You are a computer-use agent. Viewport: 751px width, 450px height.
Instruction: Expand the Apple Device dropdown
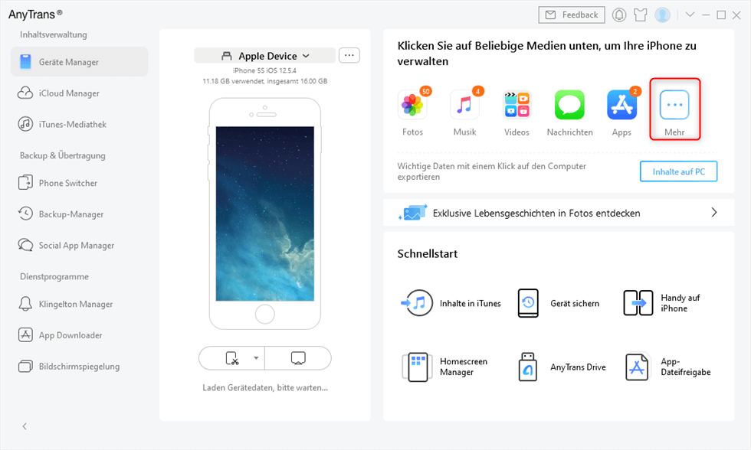pyautogui.click(x=265, y=56)
